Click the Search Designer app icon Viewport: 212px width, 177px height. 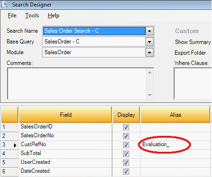(x=4, y=4)
